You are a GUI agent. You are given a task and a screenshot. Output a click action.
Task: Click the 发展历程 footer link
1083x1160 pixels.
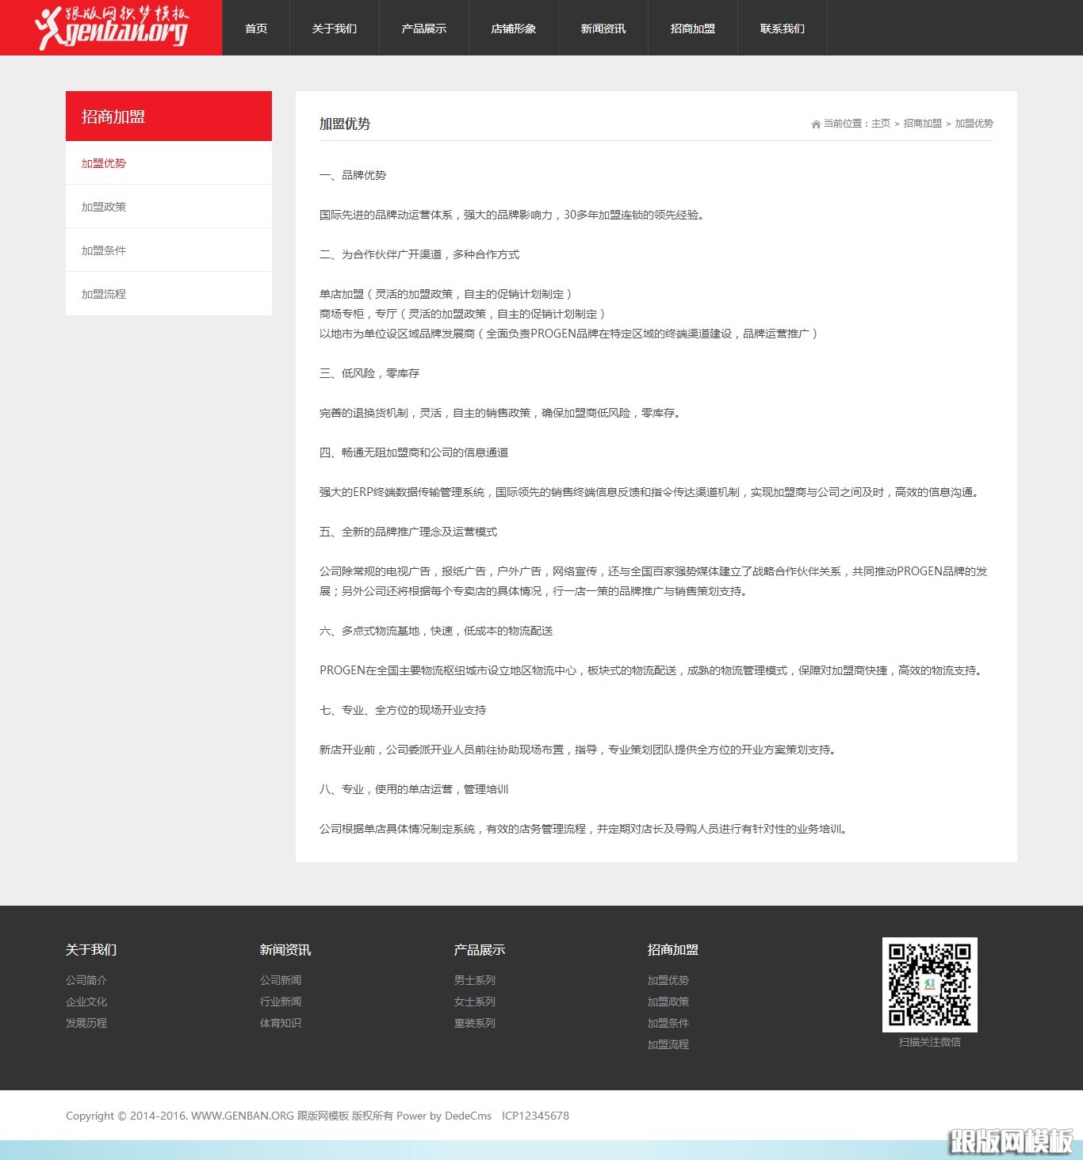(86, 1023)
